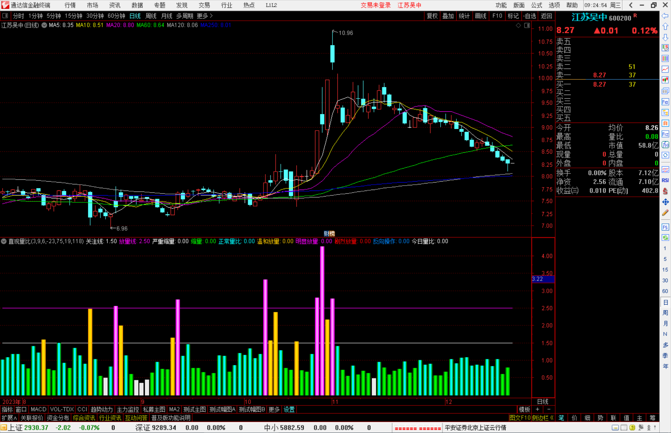Click the tree structure icon in sidebar

[x=665, y=112]
